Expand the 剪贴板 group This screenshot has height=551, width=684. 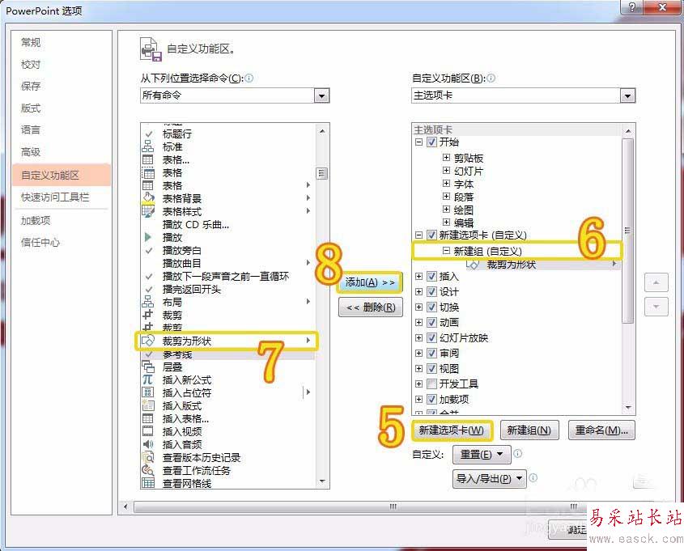click(446, 157)
